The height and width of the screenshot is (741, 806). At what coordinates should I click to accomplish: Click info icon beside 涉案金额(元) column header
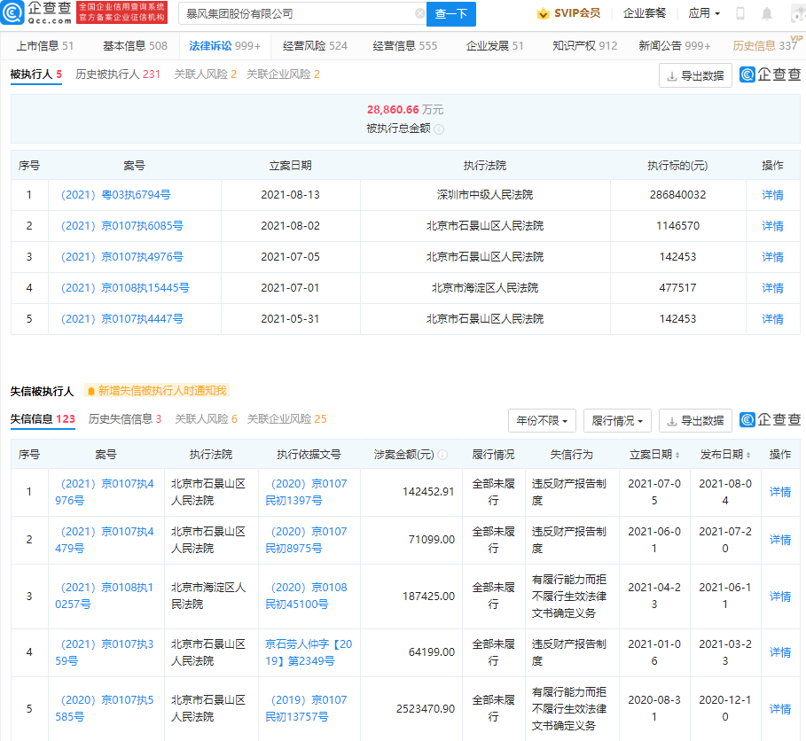click(442, 455)
